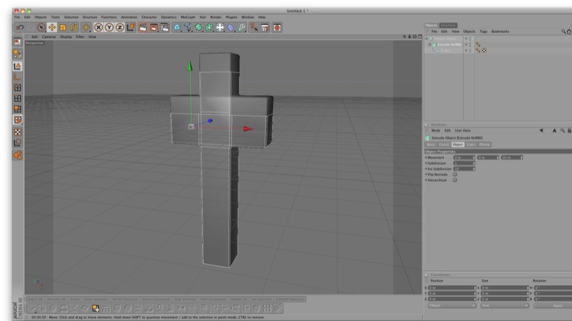Screen dimensions: 572x321
Task: Click the red record button icon in toolbar
Action: point(277,27)
